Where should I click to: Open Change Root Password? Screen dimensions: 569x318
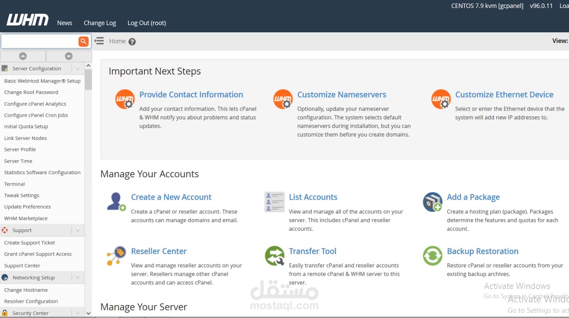tap(31, 92)
